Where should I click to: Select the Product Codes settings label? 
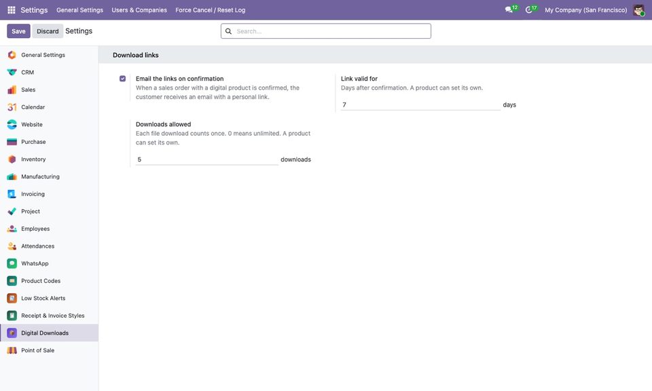pos(41,281)
